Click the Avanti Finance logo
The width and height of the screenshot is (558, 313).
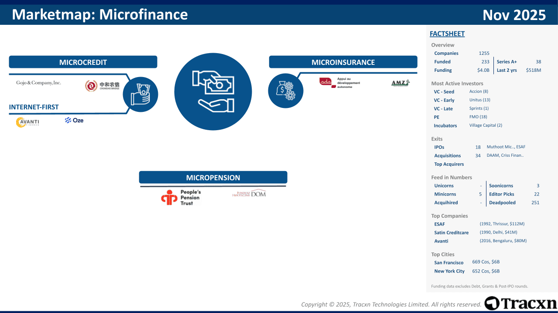coord(27,122)
